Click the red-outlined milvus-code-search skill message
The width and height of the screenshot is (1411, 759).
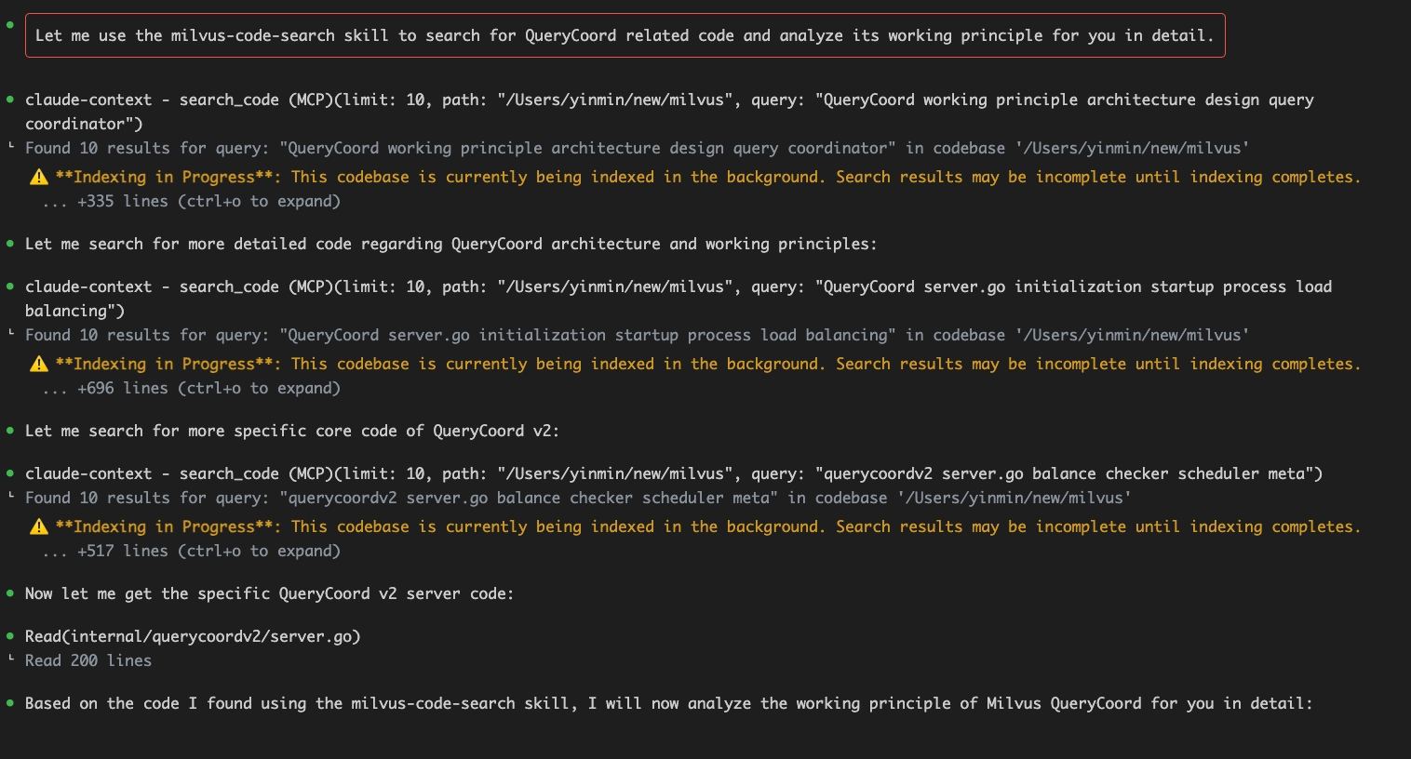[x=624, y=35]
